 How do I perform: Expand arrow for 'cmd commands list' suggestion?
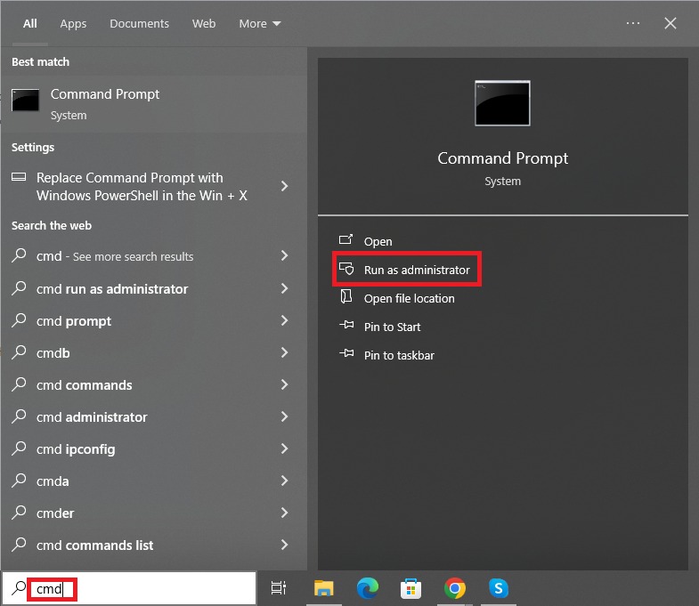pos(284,545)
